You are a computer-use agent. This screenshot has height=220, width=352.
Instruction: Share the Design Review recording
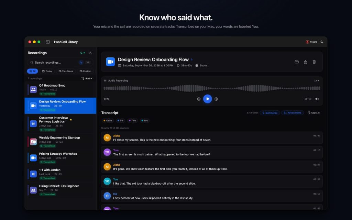tap(305, 62)
